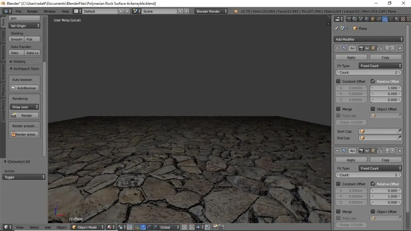This screenshot has width=411, height=231.
Task: Adjust the Count field of the first modifier
Action: (369, 73)
